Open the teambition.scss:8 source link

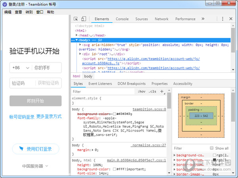(x=149, y=109)
